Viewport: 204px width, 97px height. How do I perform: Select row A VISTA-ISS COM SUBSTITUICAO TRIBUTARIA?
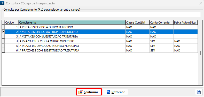(100, 36)
